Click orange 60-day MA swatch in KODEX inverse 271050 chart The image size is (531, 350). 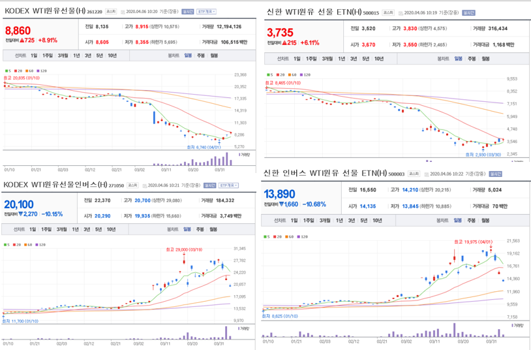25,245
